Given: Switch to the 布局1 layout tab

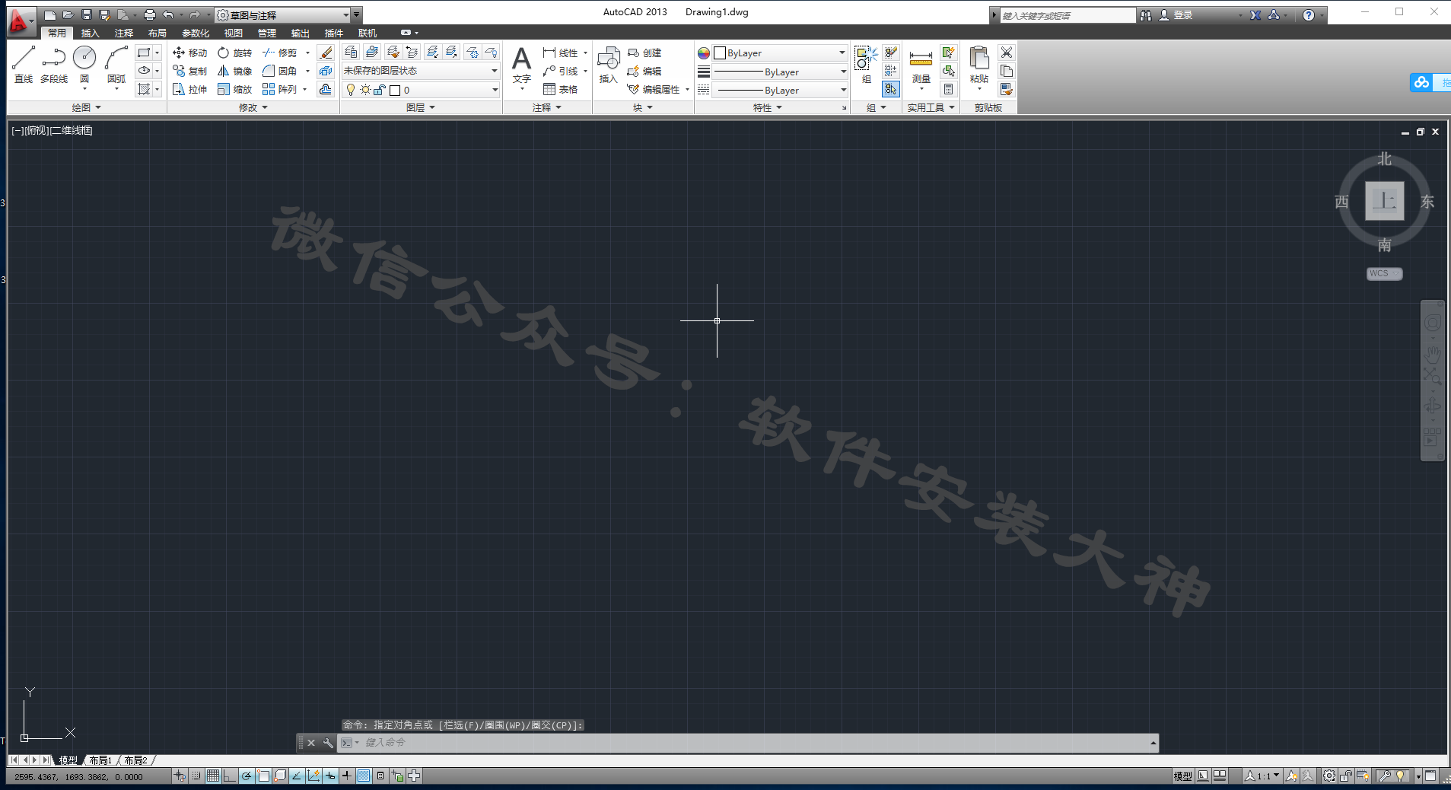Looking at the screenshot, I should pos(100,760).
